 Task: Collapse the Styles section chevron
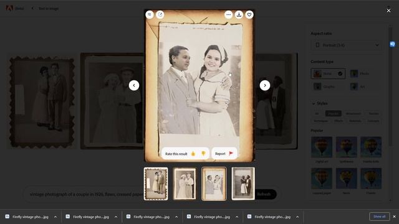tap(314, 103)
